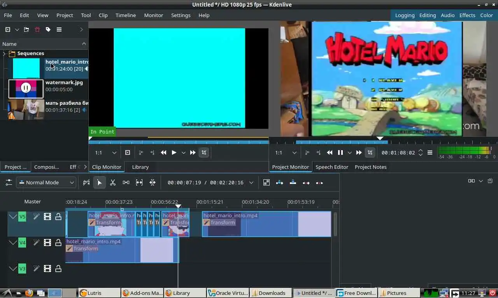Switch to the Color workspace layout
This screenshot has width=498, height=298.
pos(486,15)
